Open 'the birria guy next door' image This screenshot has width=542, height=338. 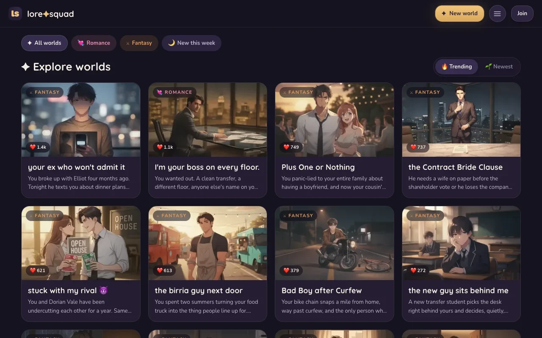pyautogui.click(x=207, y=243)
